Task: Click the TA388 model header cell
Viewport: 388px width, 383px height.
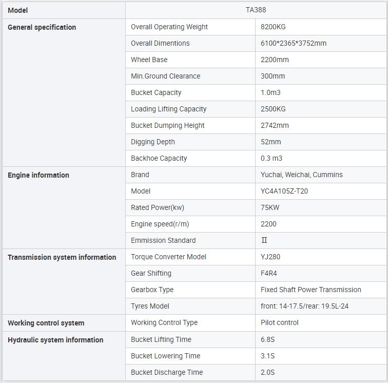Action: 255,10
